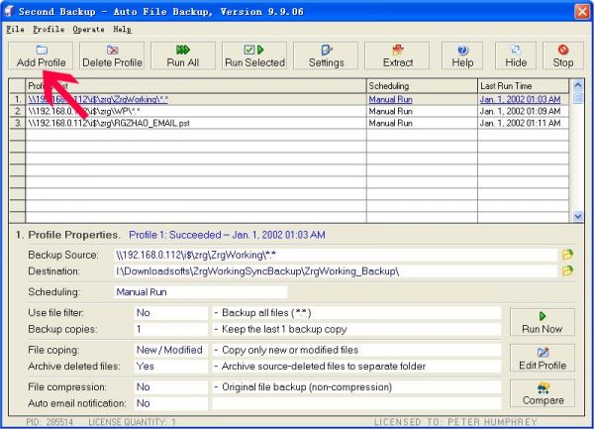Image resolution: width=594 pixels, height=429 pixels.
Task: Click the Compare button
Action: [x=542, y=393]
